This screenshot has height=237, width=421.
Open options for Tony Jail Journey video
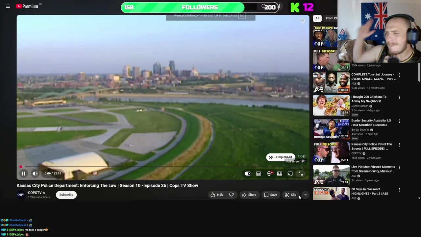[x=399, y=75]
